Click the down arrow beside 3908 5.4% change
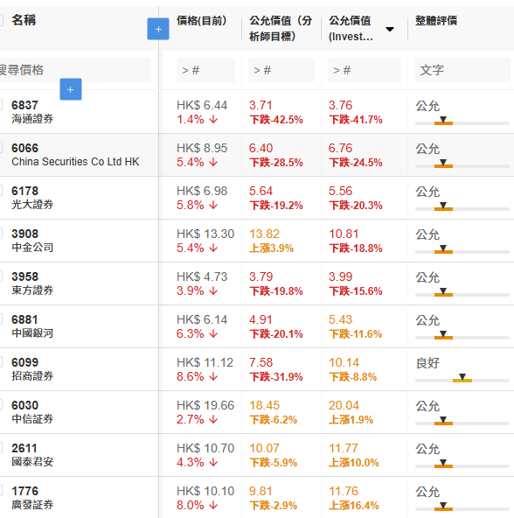Screen dimensions: 514x518 click(213, 248)
